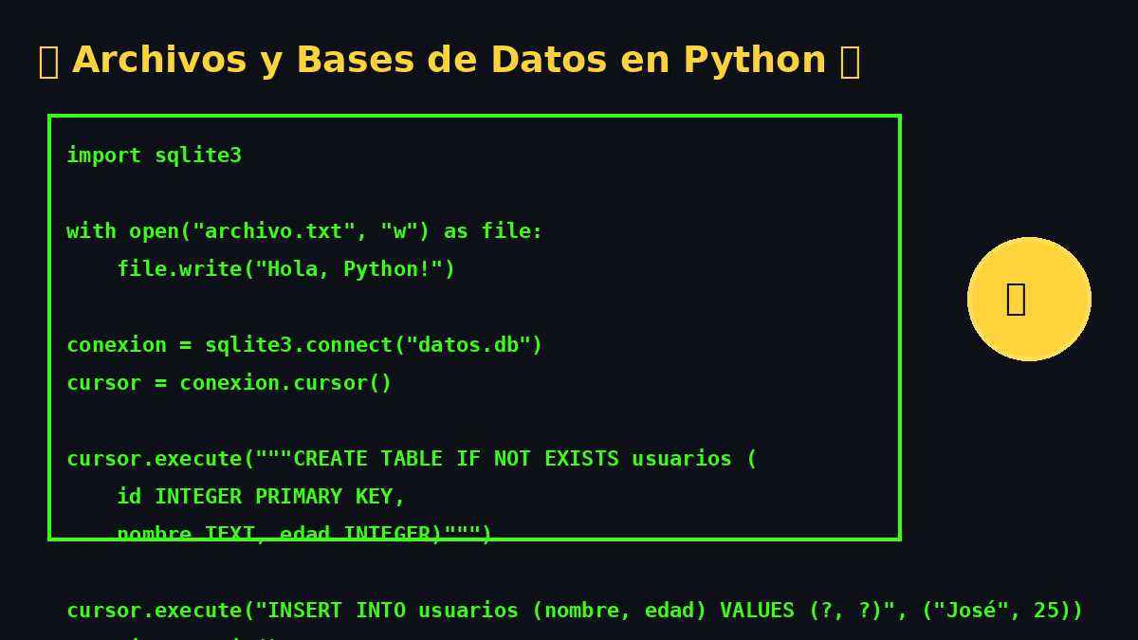Screen dimensions: 1138x640
Task: Click the icon right of the title
Action: click(x=850, y=62)
